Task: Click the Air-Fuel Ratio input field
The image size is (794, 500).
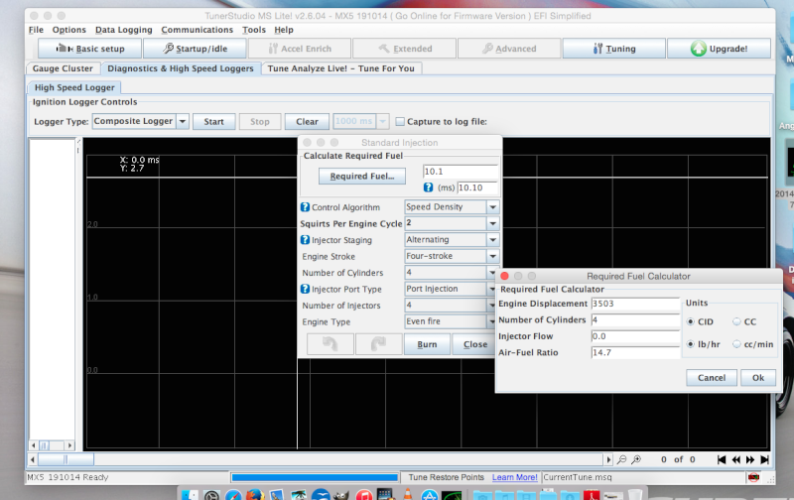Action: (x=635, y=352)
